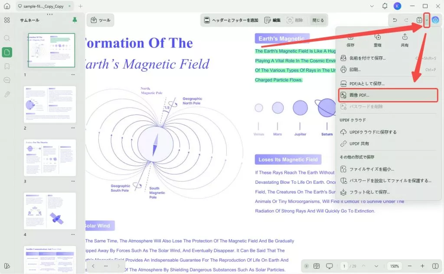Select フラット化して保存 menu entry

point(388,192)
